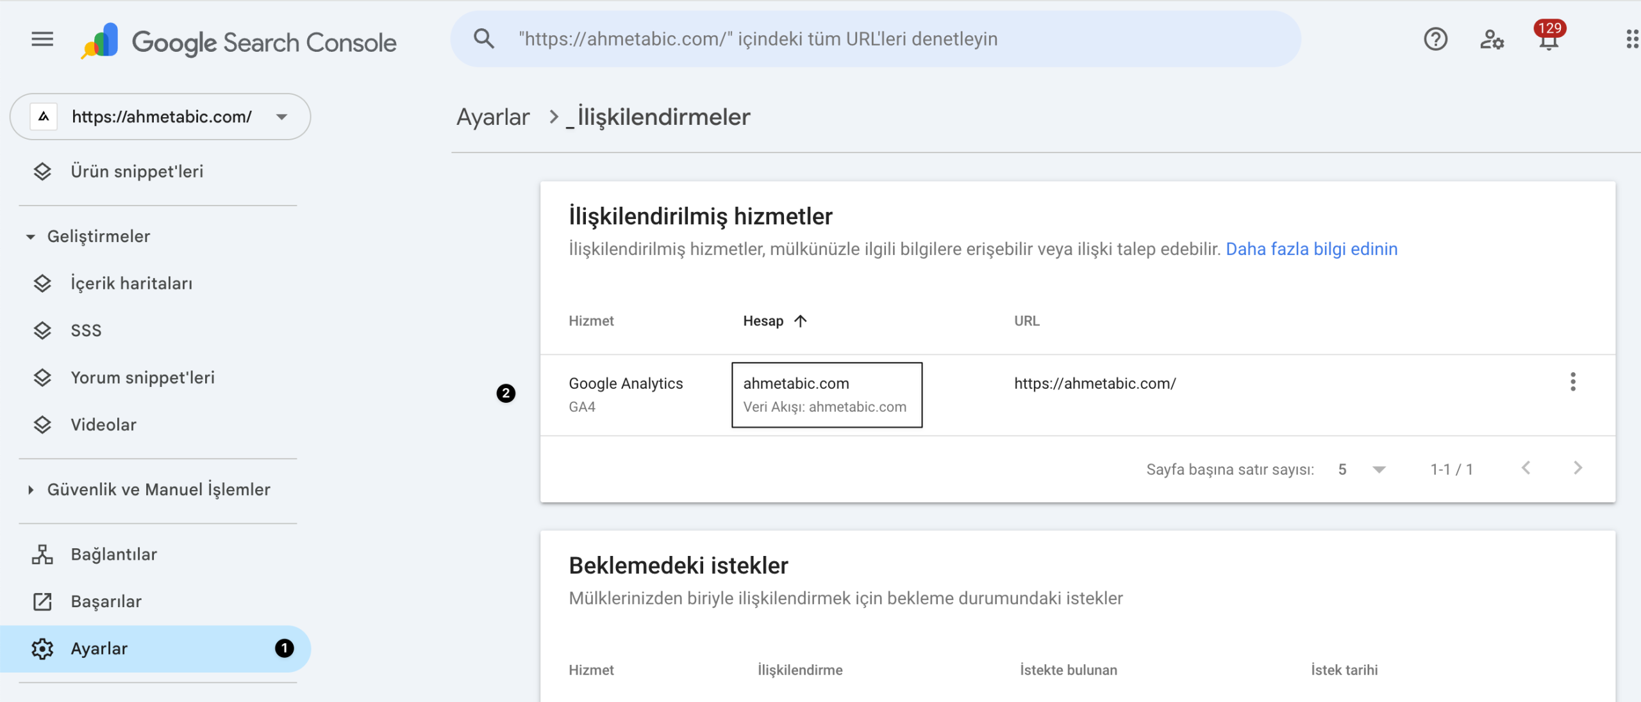Select the Videolar menu item
Viewport: 1641px width, 702px height.
[x=103, y=425]
